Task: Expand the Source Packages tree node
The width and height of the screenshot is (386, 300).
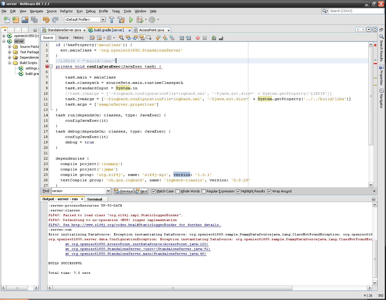Action: (10, 47)
